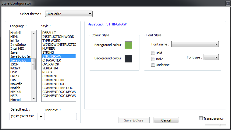Select the COMMENT LINE DOC style

(59, 88)
